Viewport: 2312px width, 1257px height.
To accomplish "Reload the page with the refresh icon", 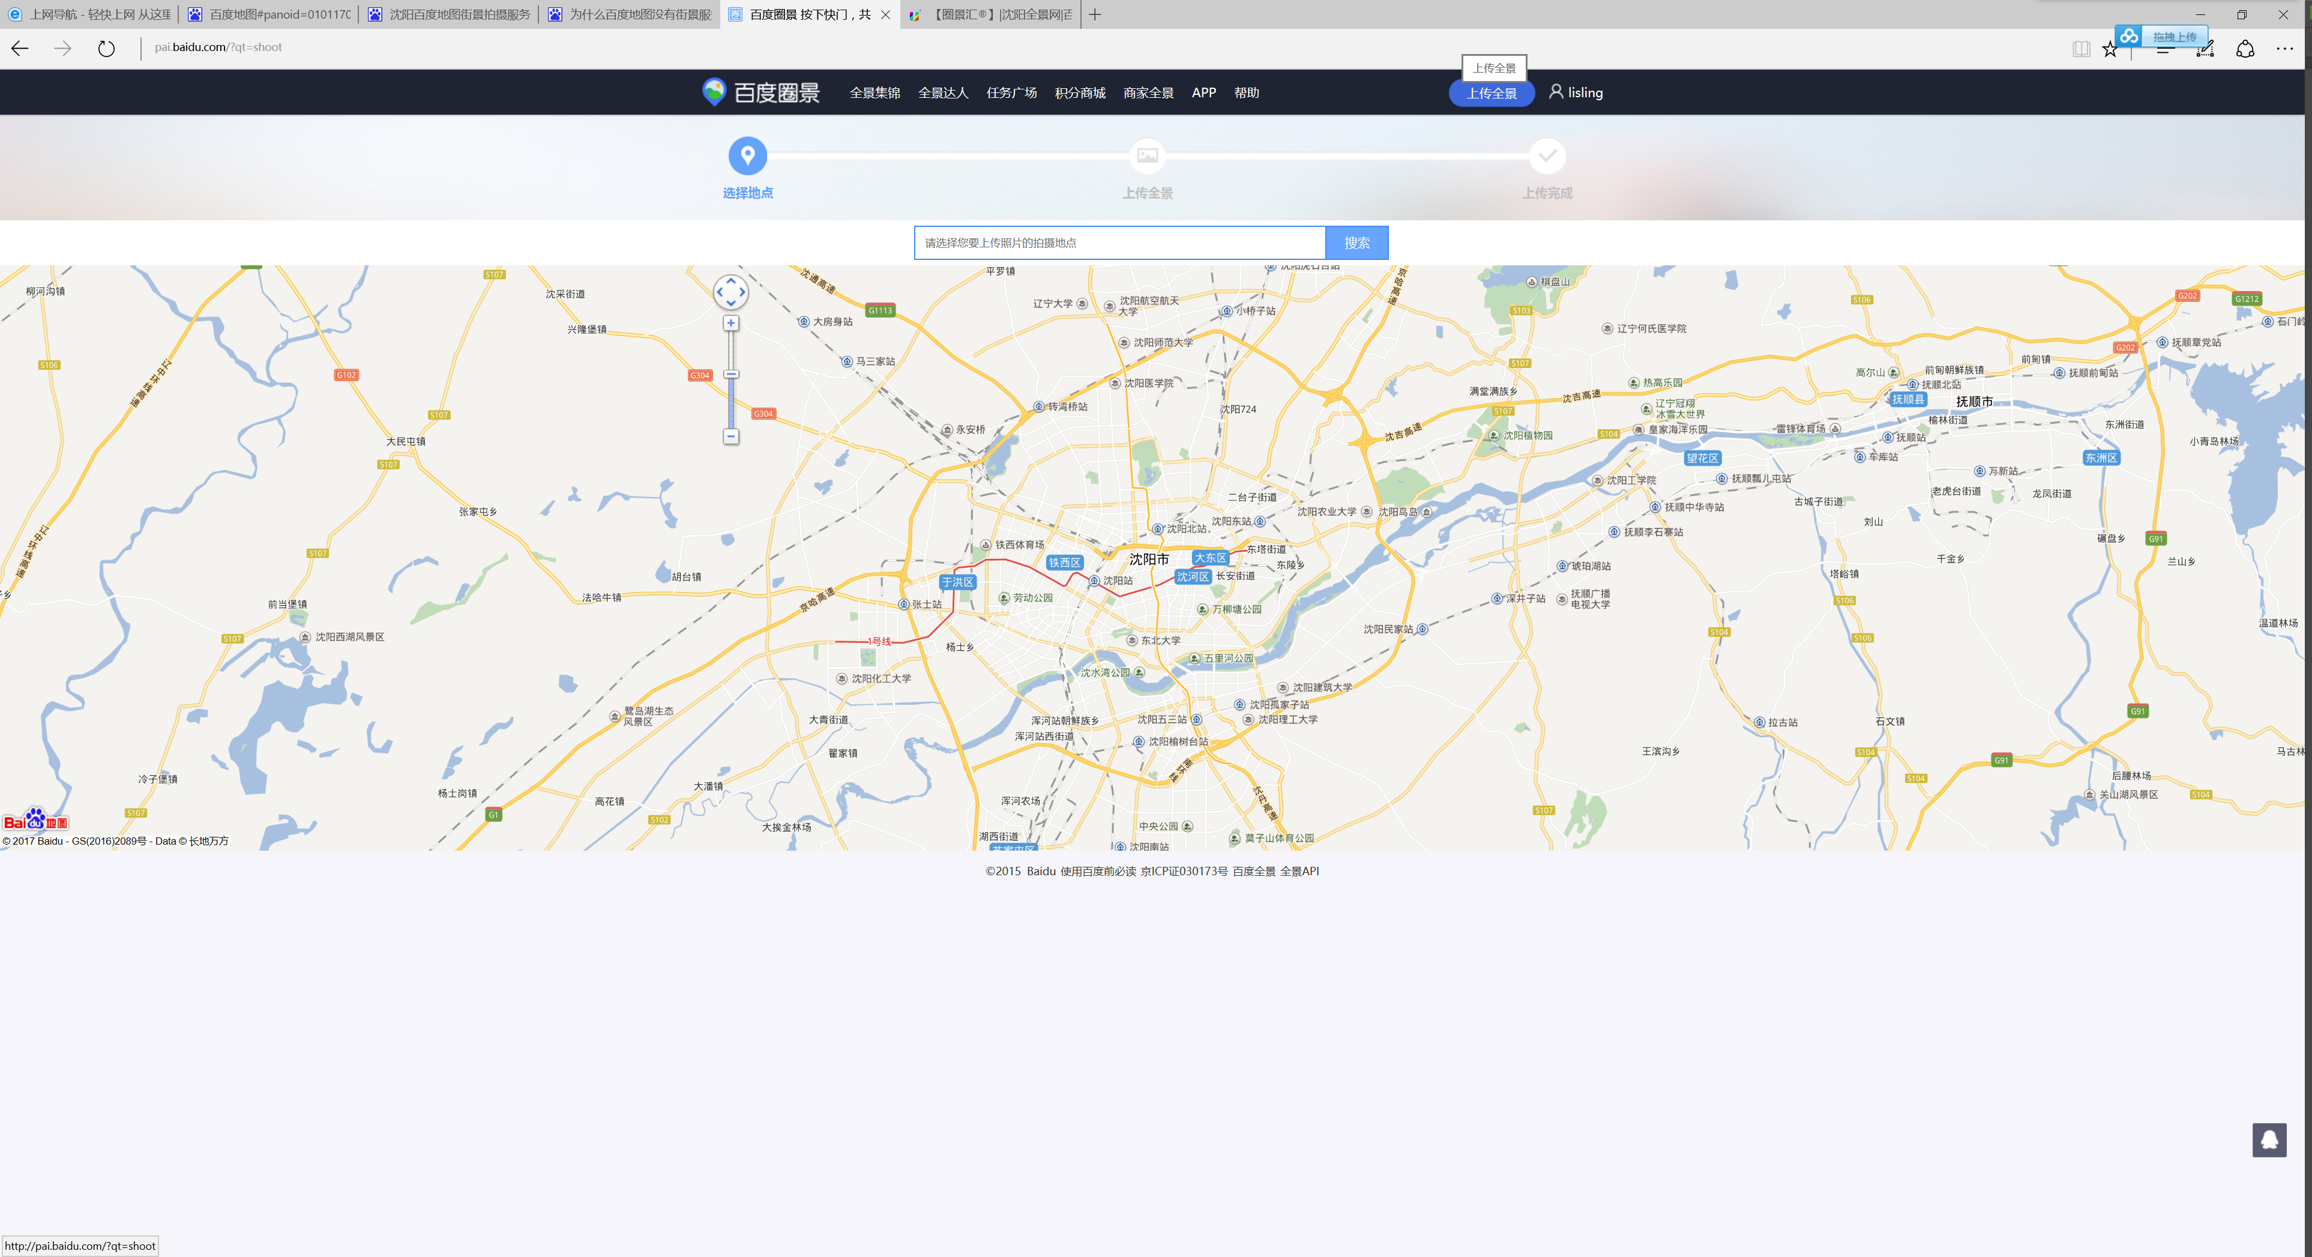I will pos(106,49).
